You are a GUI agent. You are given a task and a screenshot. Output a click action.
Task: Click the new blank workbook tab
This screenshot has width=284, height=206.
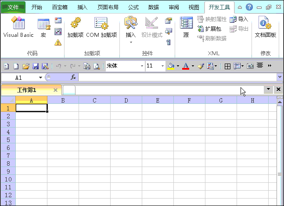pos(69,90)
